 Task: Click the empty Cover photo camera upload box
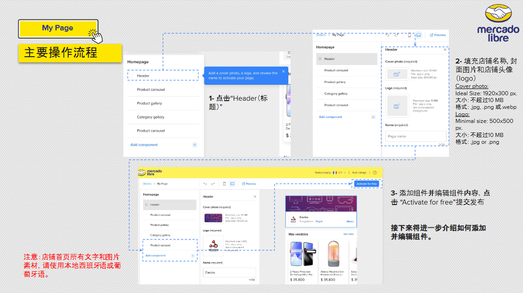point(397,74)
